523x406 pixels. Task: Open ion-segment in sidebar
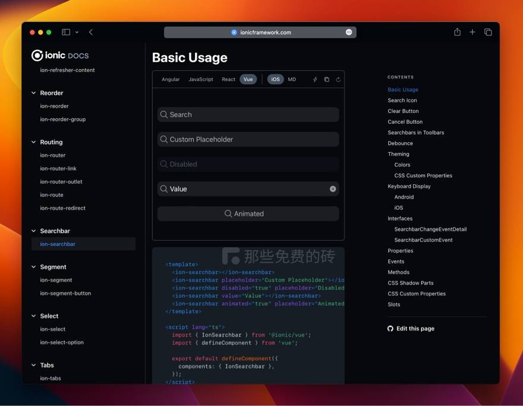pos(56,280)
